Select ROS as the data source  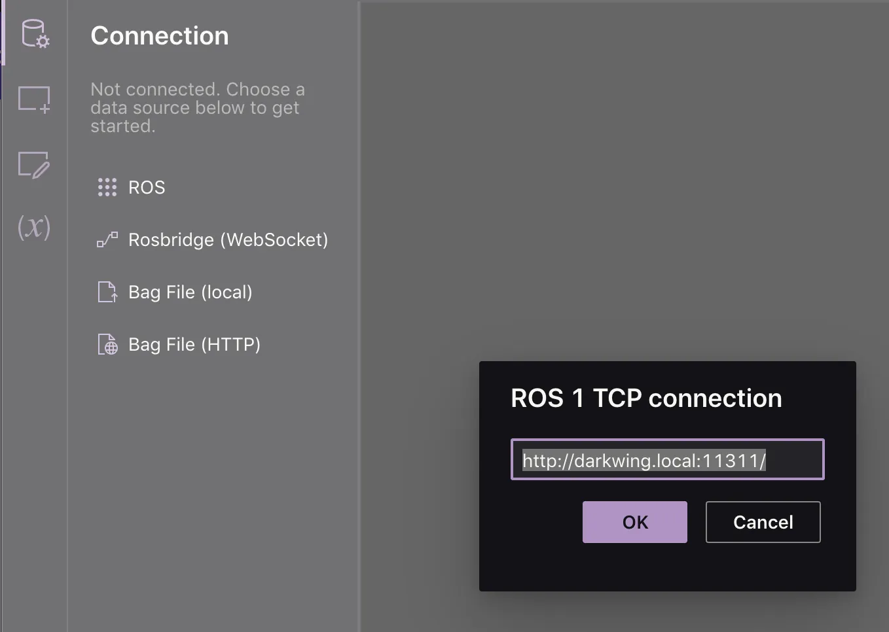(x=147, y=188)
